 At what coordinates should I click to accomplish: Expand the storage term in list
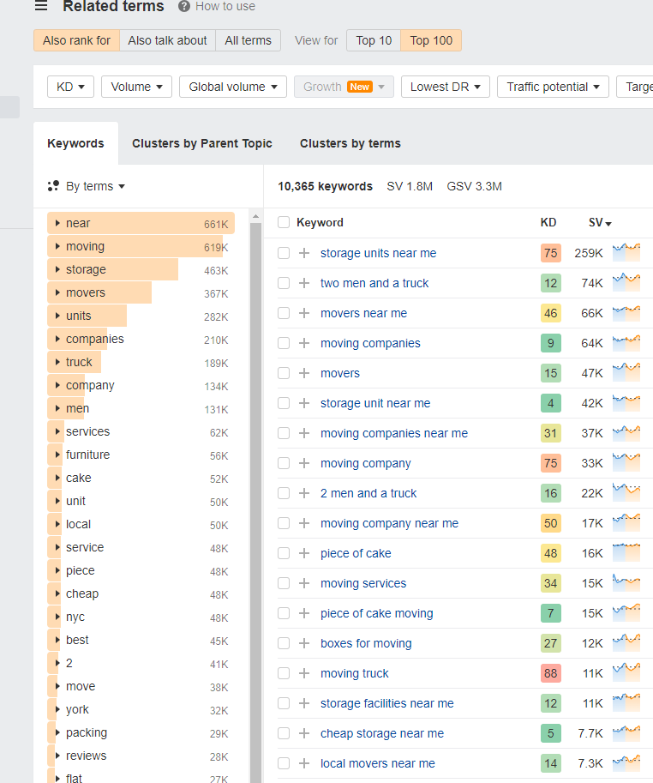click(57, 269)
